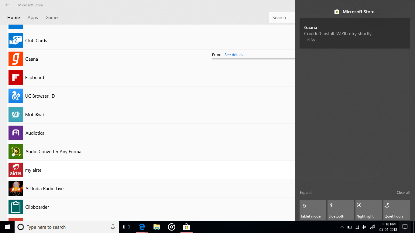Select the Audio Converter Any Format name
415x233 pixels.
[x=54, y=152]
